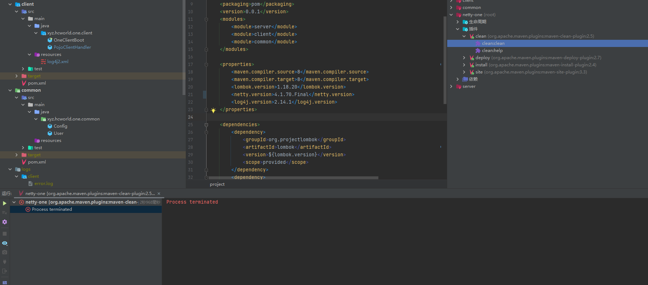The width and height of the screenshot is (648, 285).
Task: Expand the site plugin in Maven panel
Action: pyautogui.click(x=464, y=72)
